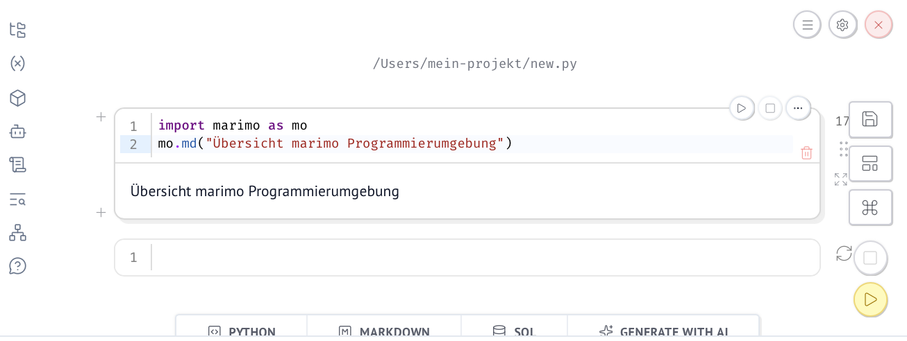Open the AI assistant robot icon
The height and width of the screenshot is (341, 907).
pyautogui.click(x=17, y=131)
